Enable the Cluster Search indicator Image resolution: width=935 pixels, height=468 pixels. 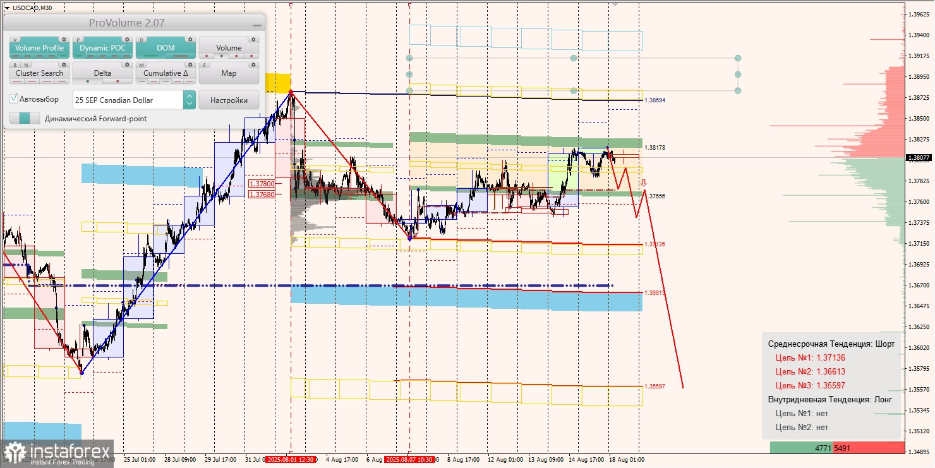[x=39, y=73]
